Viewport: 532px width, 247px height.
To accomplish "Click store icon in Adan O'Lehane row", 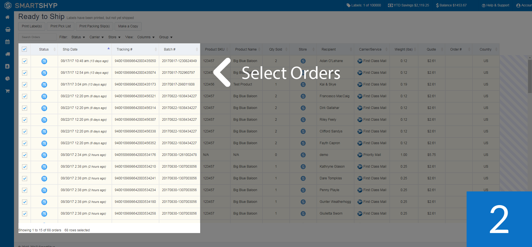I will [x=303, y=61].
